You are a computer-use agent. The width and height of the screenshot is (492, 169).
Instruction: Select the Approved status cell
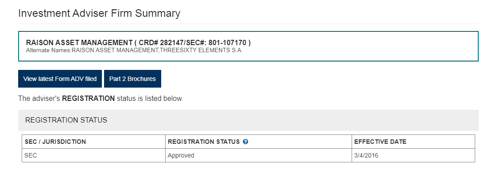[259, 155]
